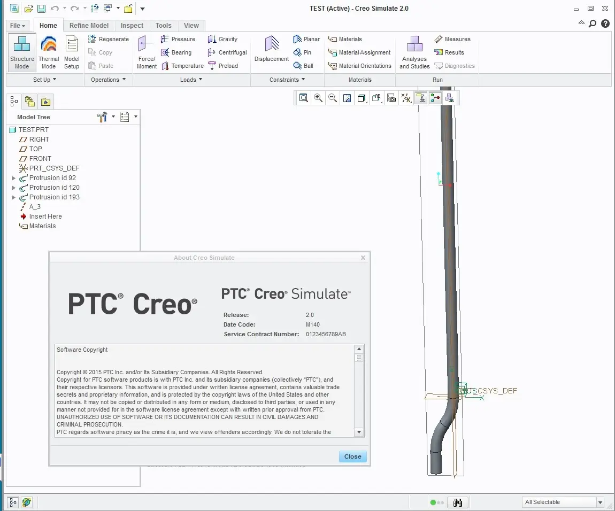
Task: Open the Set Up group dropdown
Action: pyautogui.click(x=45, y=80)
